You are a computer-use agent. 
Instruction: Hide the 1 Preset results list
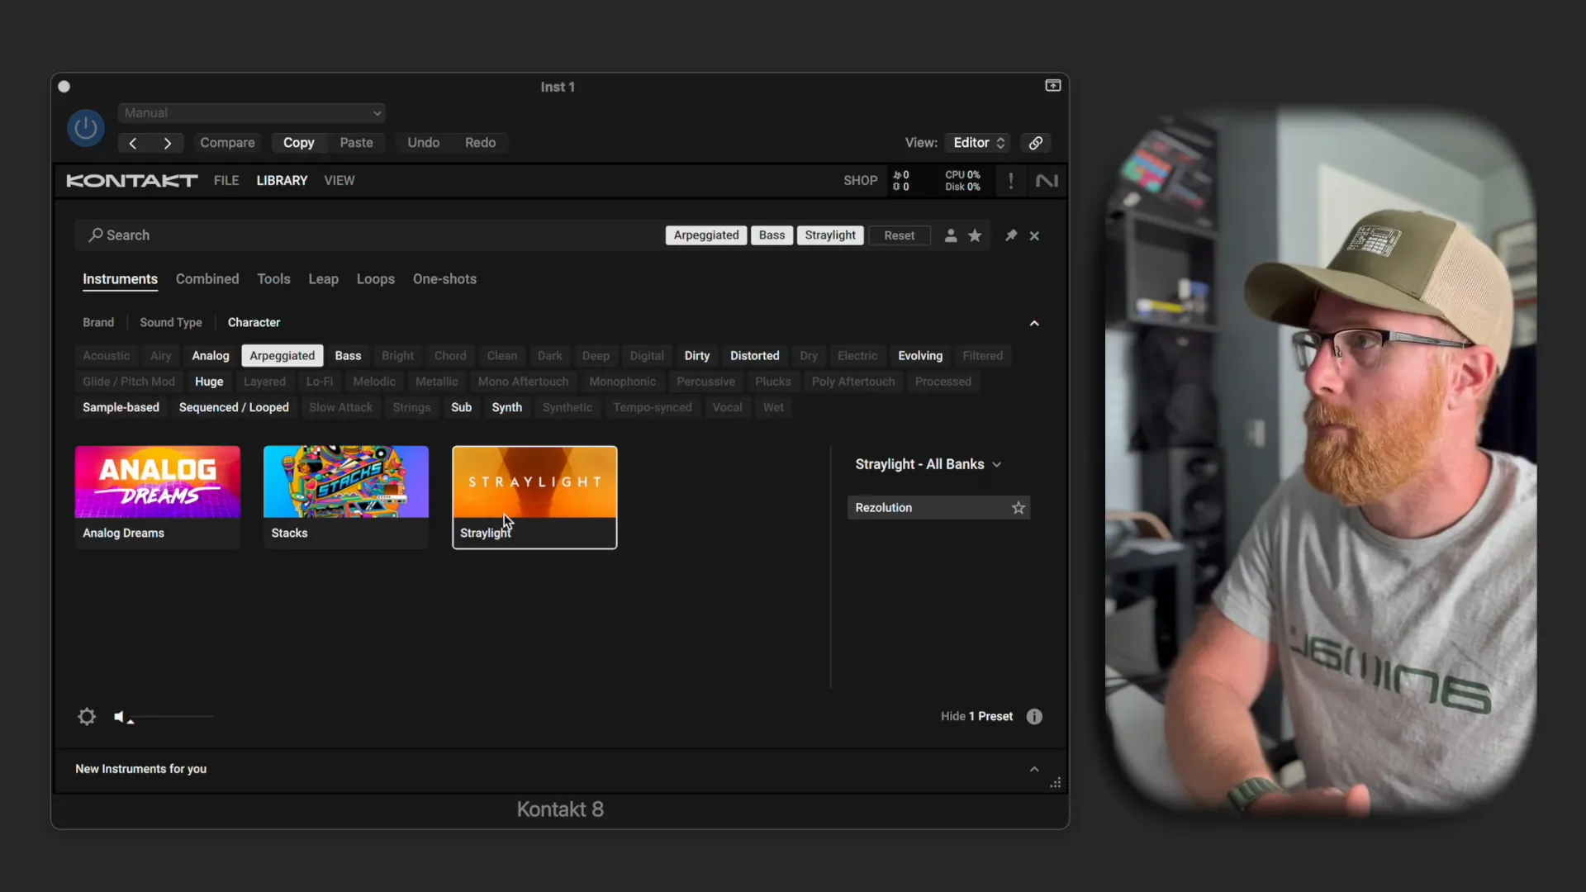(x=976, y=717)
